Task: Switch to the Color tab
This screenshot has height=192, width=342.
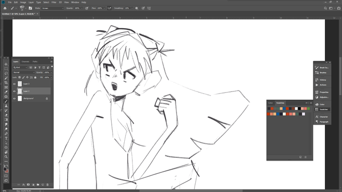Action: pyautogui.click(x=271, y=103)
